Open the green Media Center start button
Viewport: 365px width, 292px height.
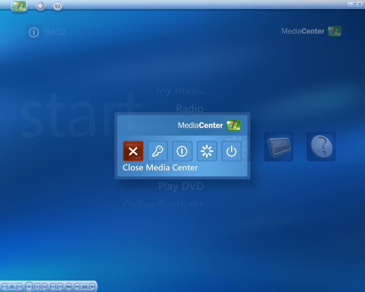19,6
